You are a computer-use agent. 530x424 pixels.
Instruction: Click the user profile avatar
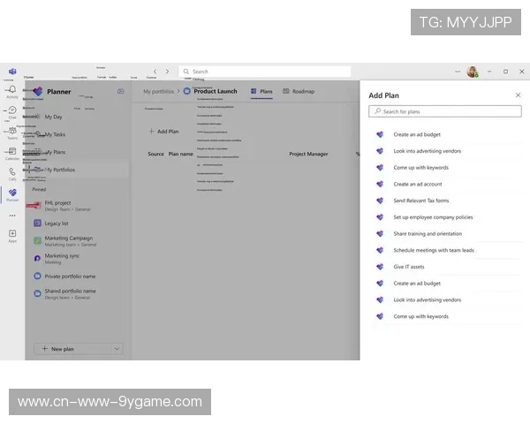472,72
